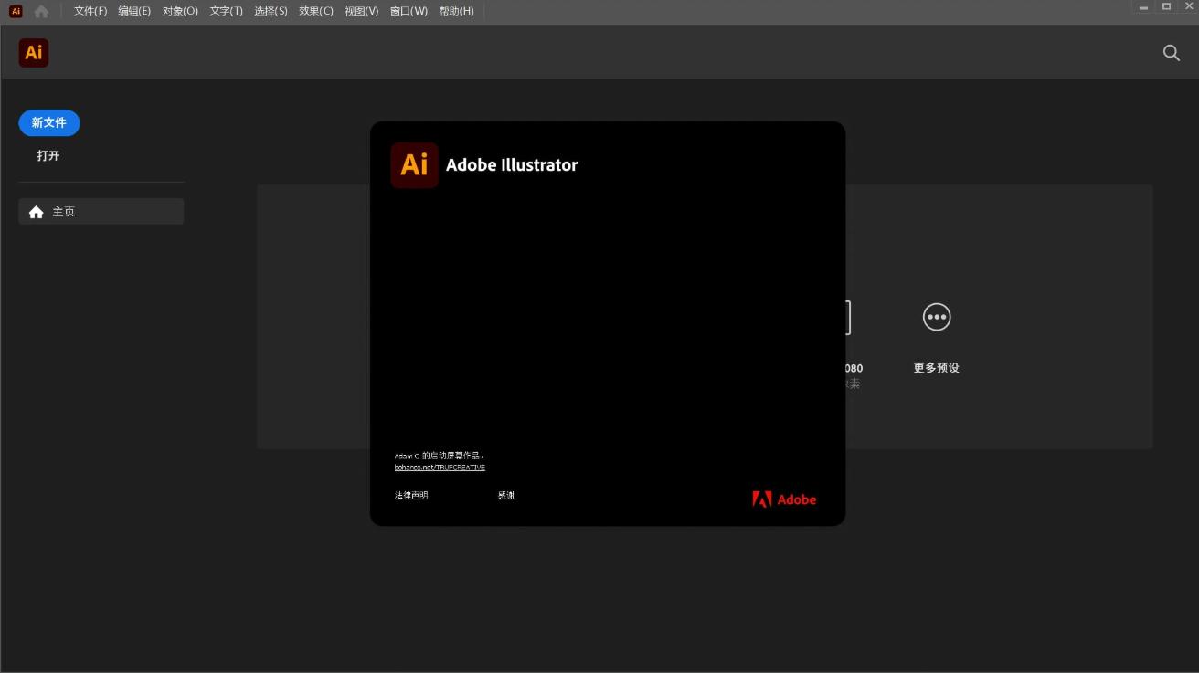This screenshot has width=1199, height=673.
Task: Click the Ai logo on the home screen
Action: pyautogui.click(x=33, y=52)
